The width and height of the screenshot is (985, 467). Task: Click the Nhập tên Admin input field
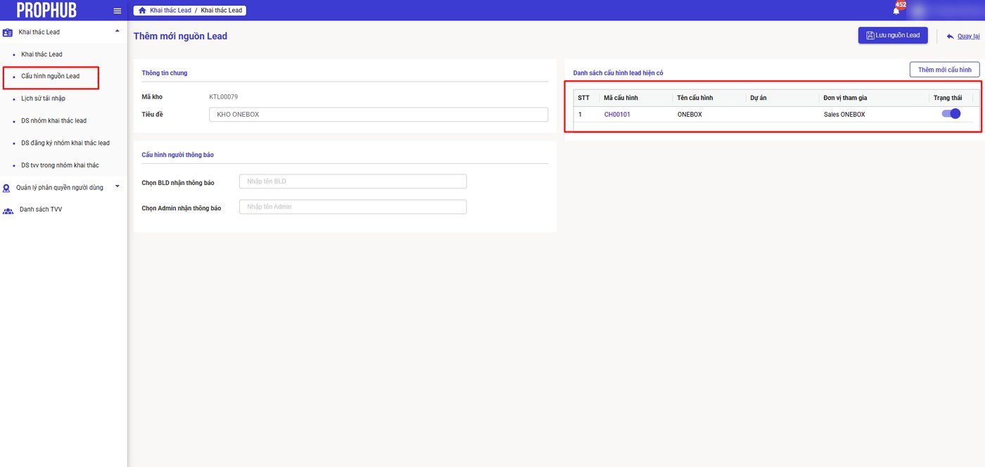click(x=353, y=207)
